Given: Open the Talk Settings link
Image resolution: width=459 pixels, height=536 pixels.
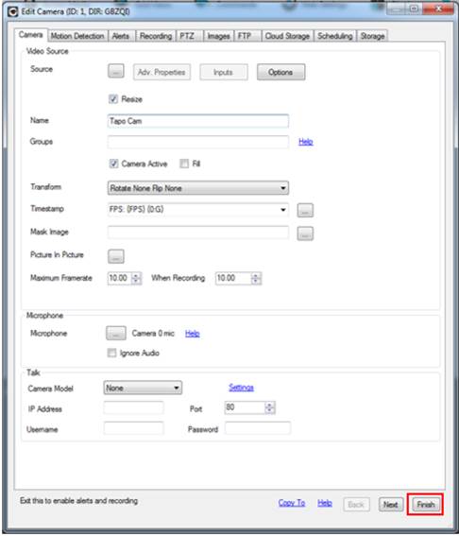Looking at the screenshot, I should (x=241, y=388).
